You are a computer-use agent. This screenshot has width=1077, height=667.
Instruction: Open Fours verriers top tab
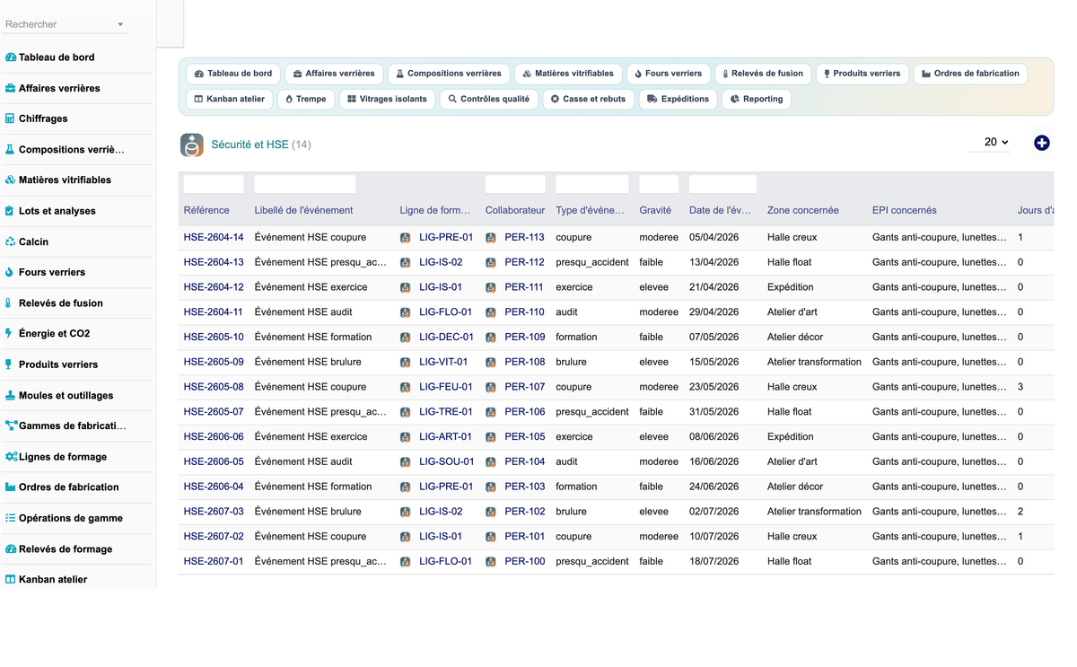click(x=668, y=74)
